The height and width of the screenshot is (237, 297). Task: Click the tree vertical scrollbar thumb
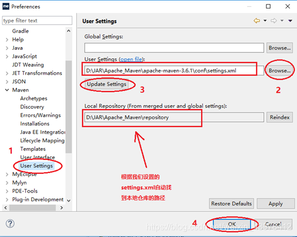pyautogui.click(x=69, y=107)
